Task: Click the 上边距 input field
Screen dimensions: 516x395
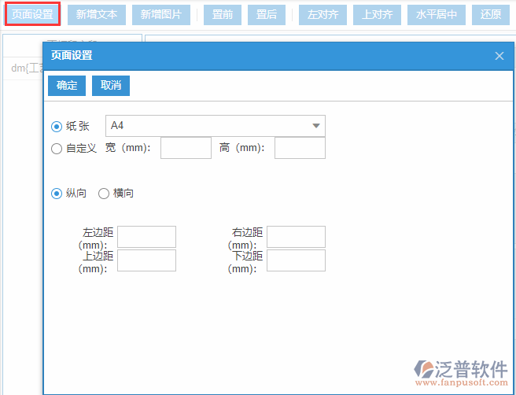Action: click(147, 260)
